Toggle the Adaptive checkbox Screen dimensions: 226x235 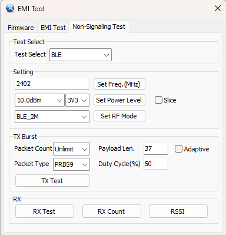178,149
